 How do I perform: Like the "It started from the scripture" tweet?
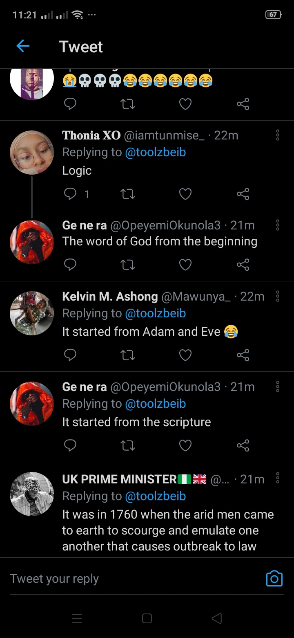point(185,445)
